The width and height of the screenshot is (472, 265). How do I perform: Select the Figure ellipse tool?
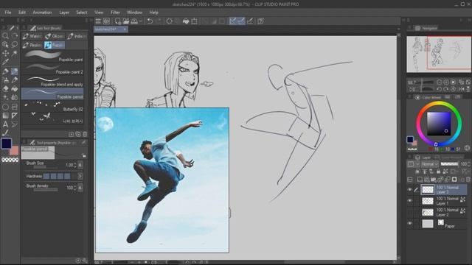pyautogui.click(x=5, y=107)
